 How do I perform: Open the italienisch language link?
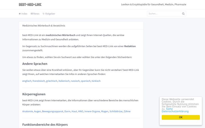click(x=64, y=81)
